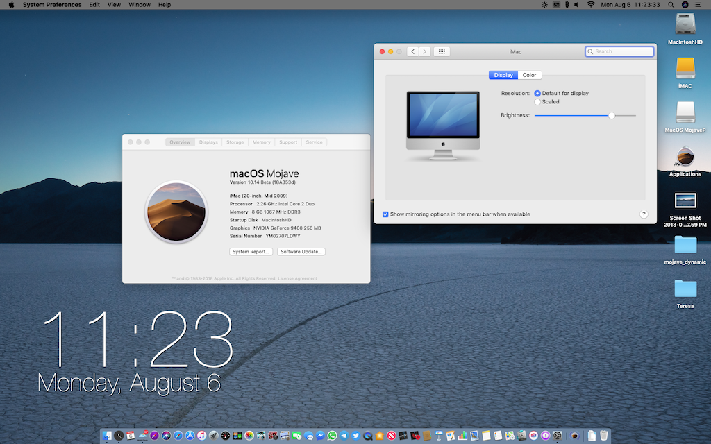Open the Apple menu
Screen dimensions: 711x444
point(11,5)
